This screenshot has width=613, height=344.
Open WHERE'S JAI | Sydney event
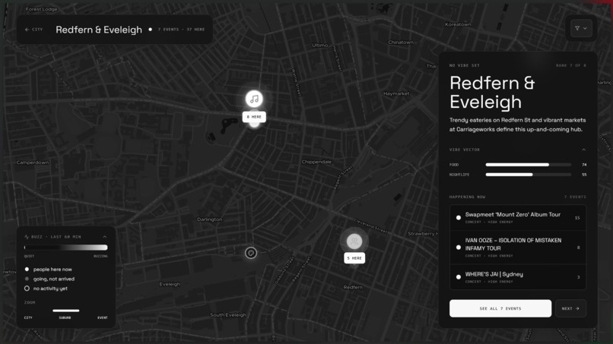(518, 277)
